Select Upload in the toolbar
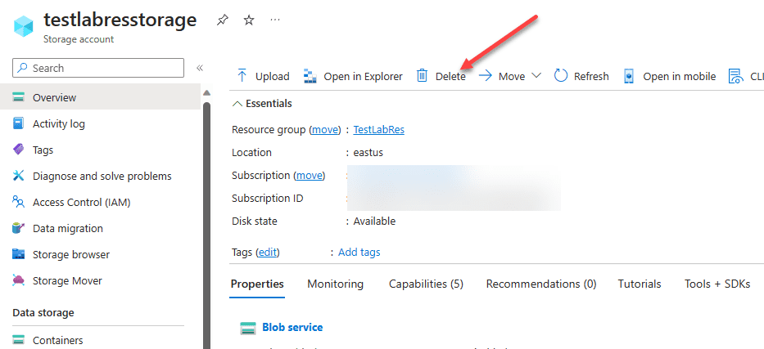 click(273, 76)
